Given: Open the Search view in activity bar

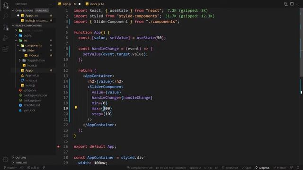Looking at the screenshot, I should (x=6, y=16).
